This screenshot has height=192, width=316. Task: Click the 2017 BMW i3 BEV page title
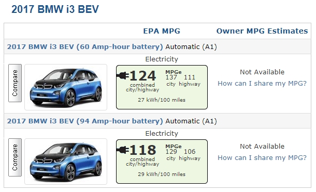(x=55, y=9)
